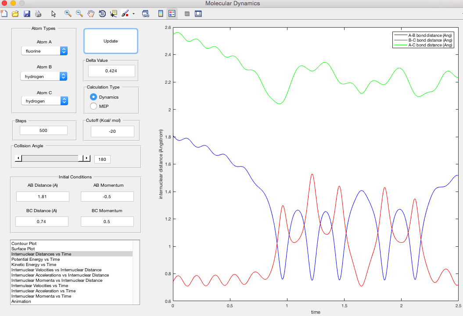463x316 pixels.
Task: Click the Print Figure icon
Action: [38, 14]
